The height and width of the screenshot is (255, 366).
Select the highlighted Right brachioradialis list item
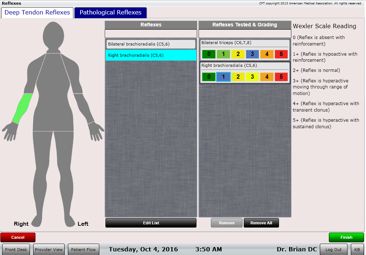(151, 55)
